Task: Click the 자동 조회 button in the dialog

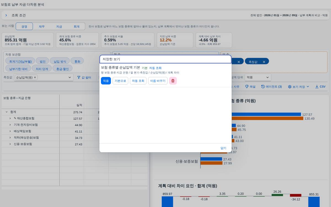Action: pos(138,81)
